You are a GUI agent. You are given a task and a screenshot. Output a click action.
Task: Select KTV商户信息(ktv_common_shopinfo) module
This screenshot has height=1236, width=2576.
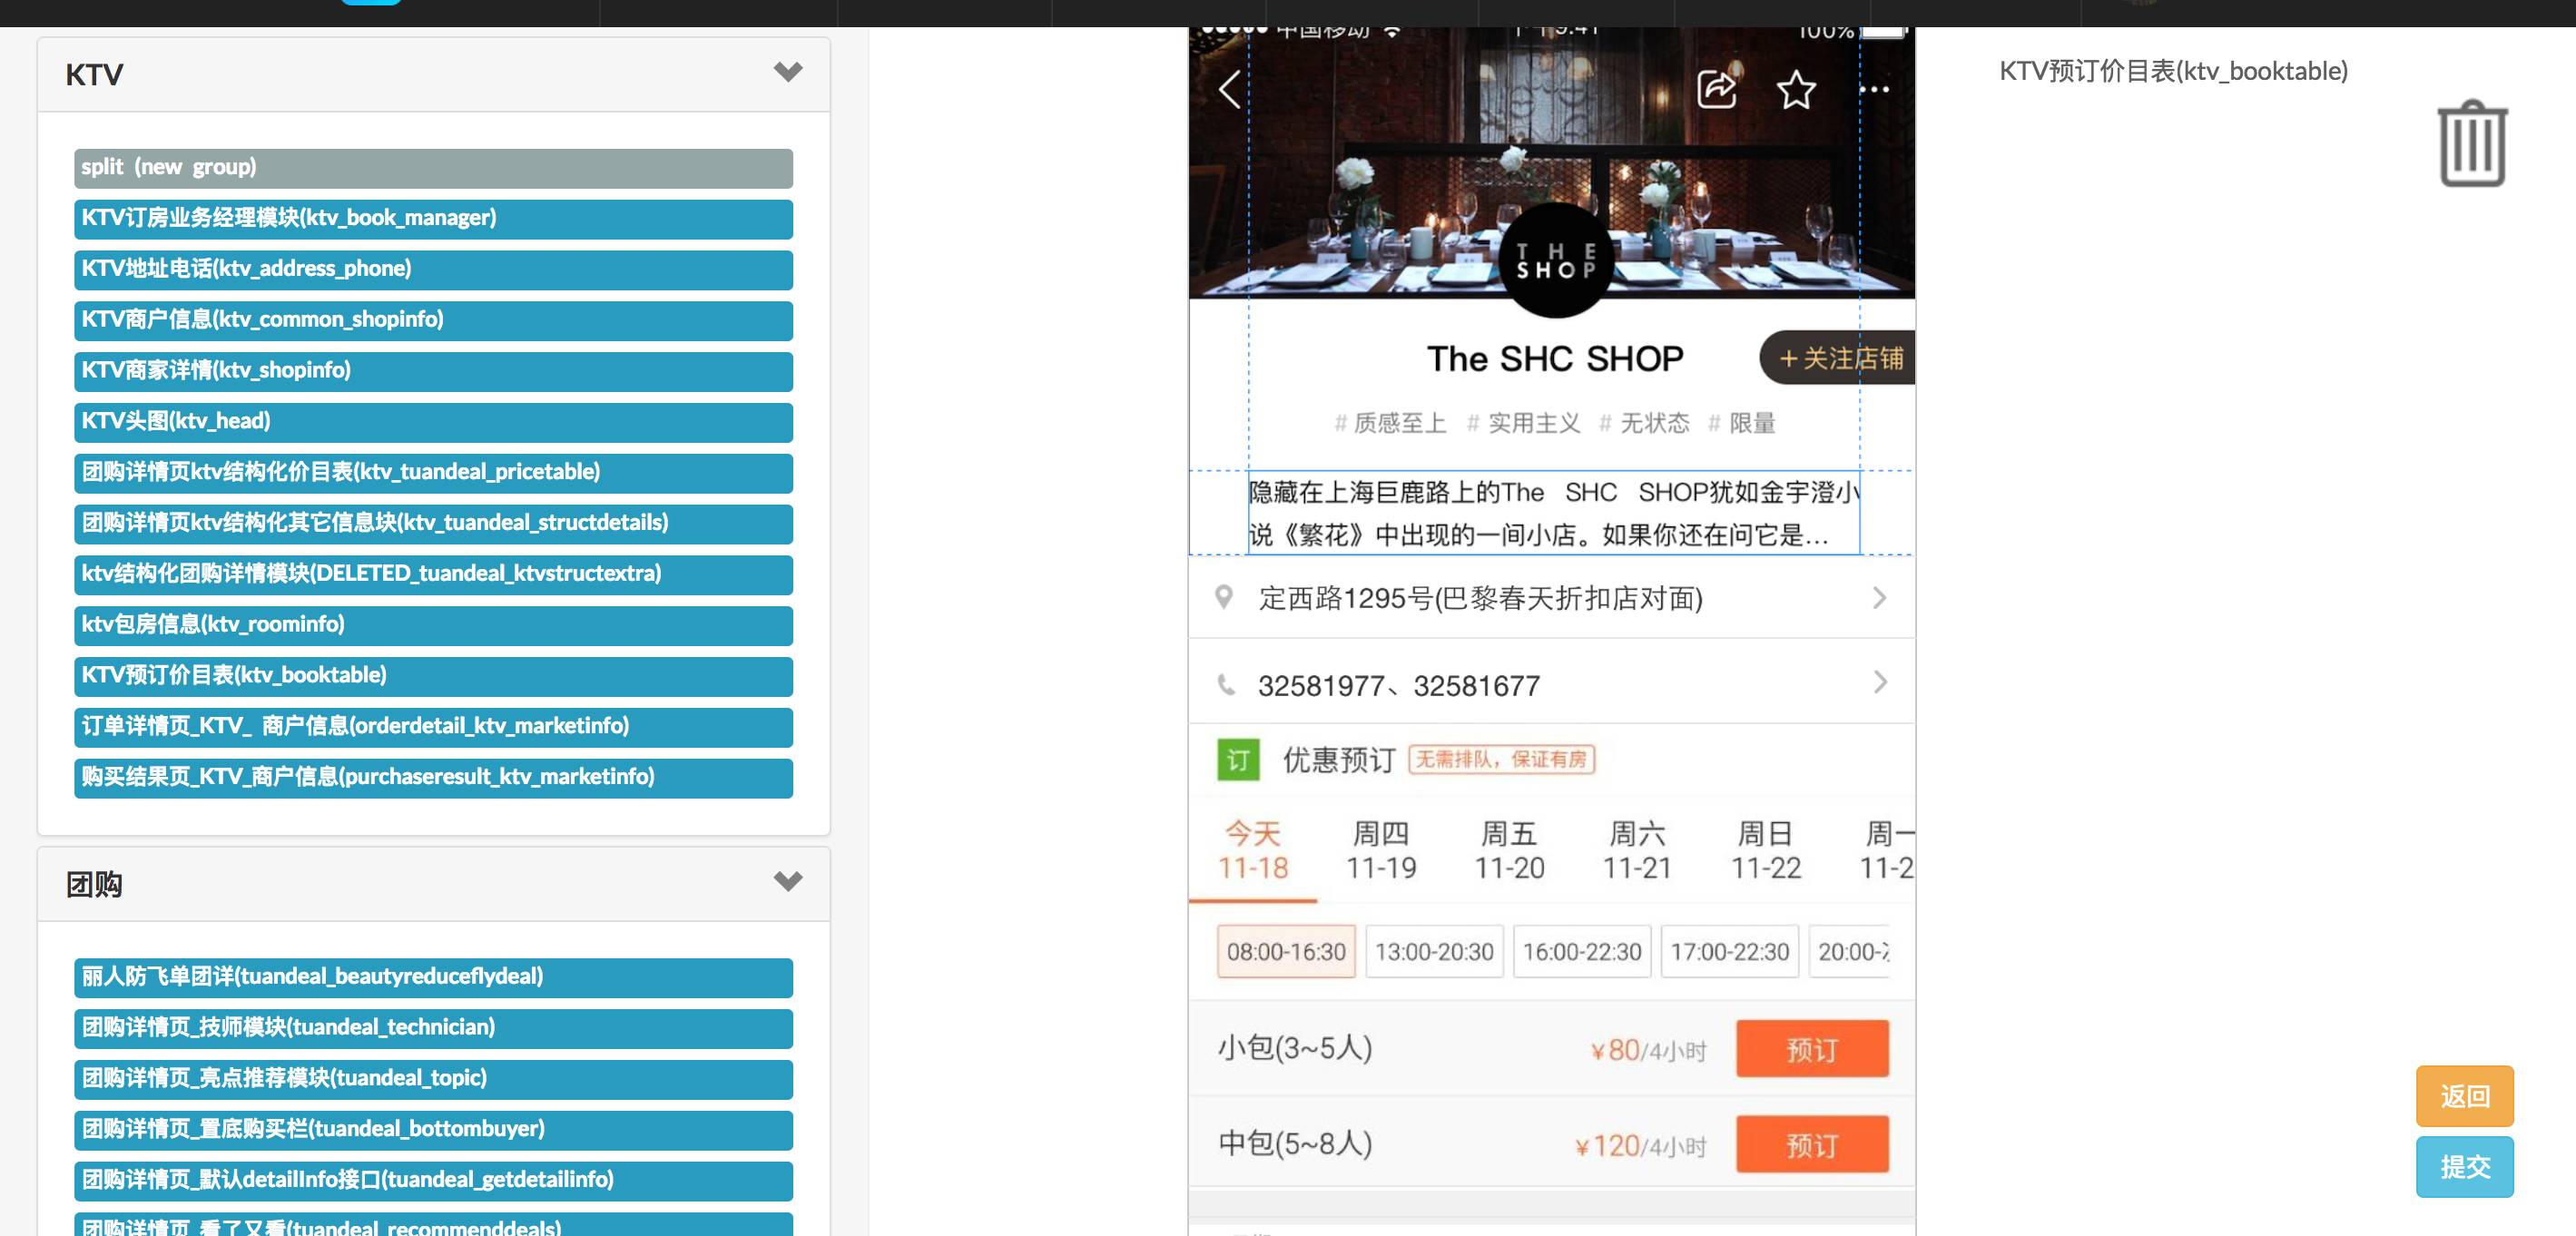[x=433, y=321]
